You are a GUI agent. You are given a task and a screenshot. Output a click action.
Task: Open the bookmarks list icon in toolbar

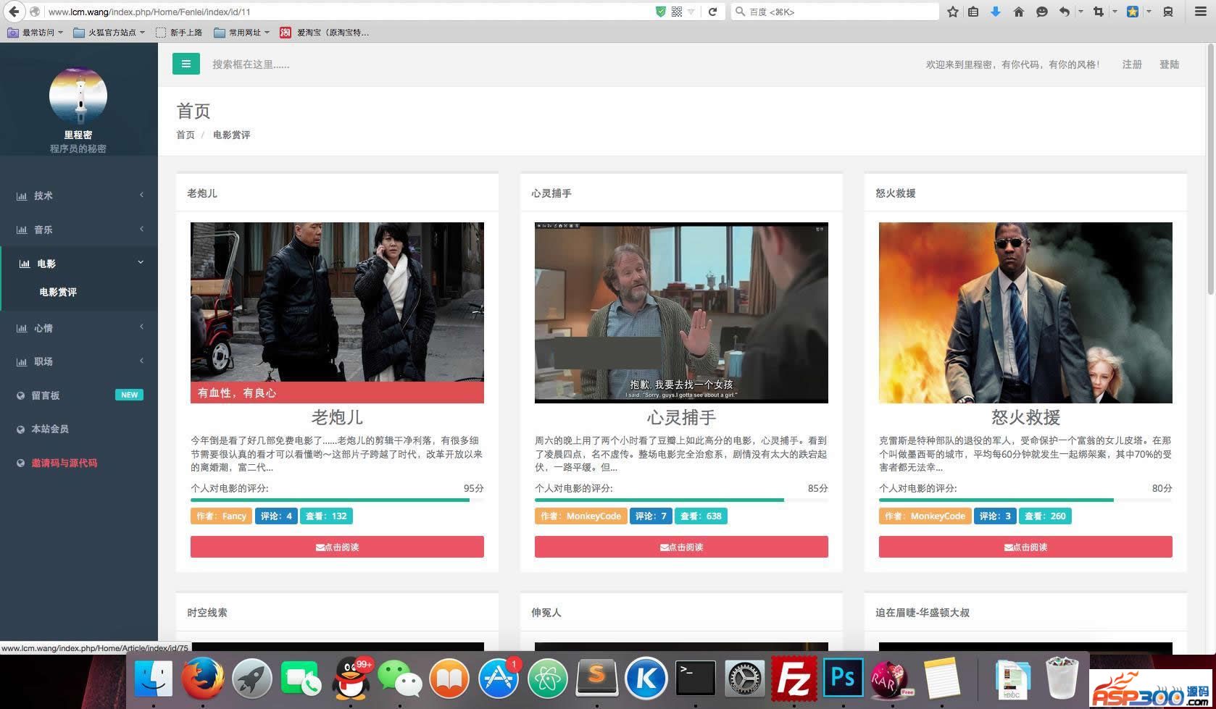(x=973, y=12)
